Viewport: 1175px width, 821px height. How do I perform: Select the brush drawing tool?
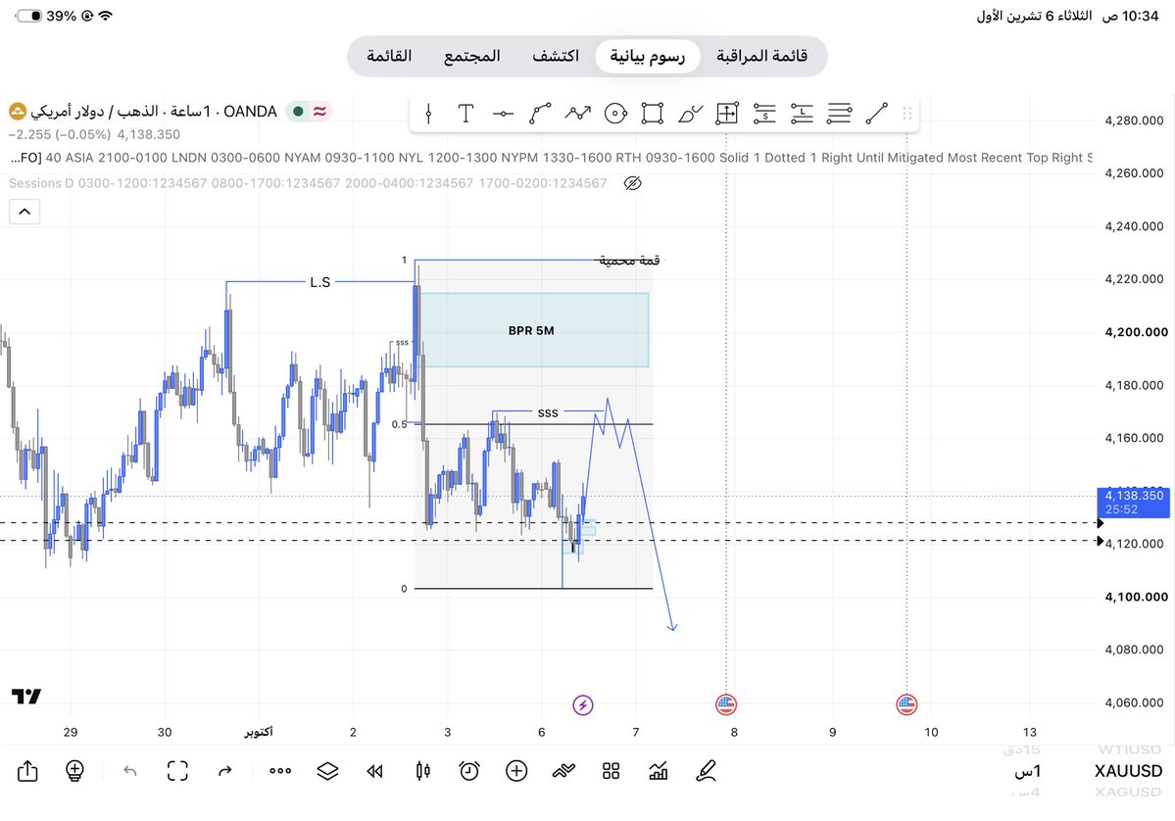click(x=689, y=113)
